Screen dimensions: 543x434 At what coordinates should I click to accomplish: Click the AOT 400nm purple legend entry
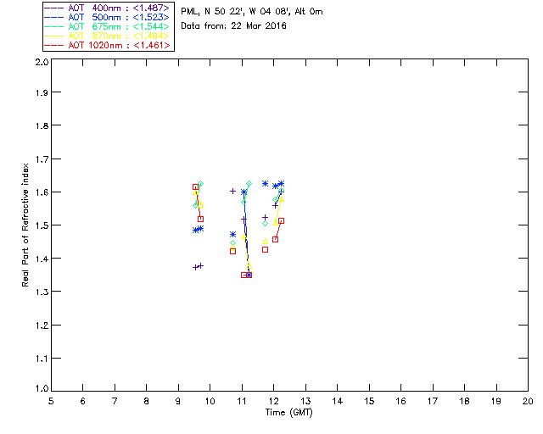[107, 8]
